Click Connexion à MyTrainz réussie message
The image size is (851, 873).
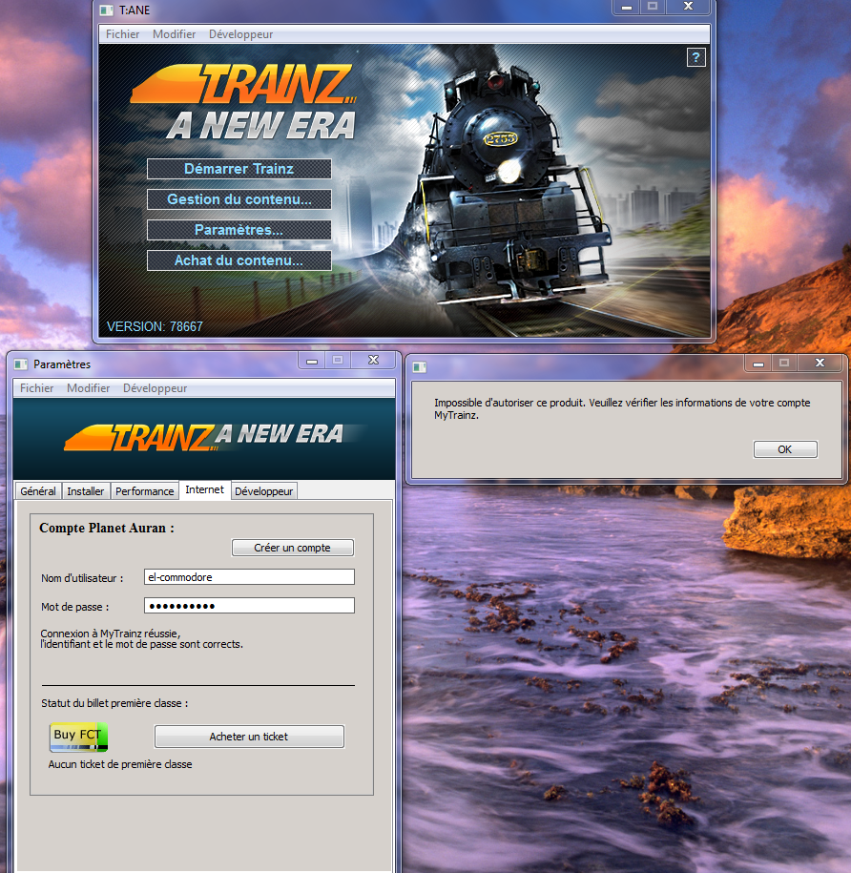point(141,638)
